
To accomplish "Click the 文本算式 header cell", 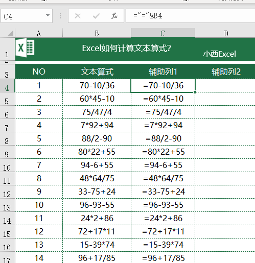I will [97, 71].
